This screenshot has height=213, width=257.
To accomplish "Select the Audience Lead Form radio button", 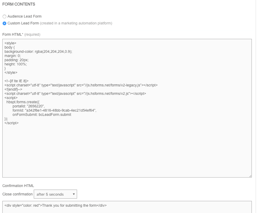I will tap(4, 17).
